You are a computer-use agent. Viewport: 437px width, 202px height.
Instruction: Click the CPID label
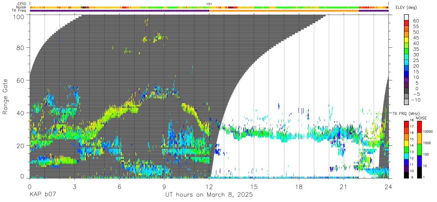tap(22, 4)
